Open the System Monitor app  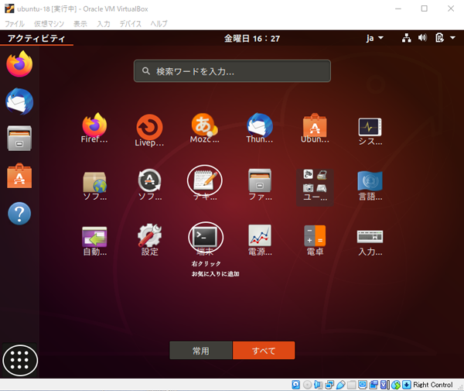(370, 131)
